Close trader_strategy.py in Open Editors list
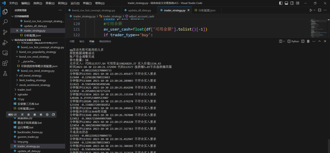 tap(17, 31)
